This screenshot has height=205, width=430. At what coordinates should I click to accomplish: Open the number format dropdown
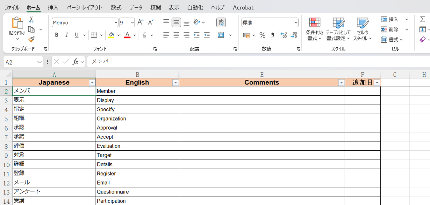[x=296, y=23]
